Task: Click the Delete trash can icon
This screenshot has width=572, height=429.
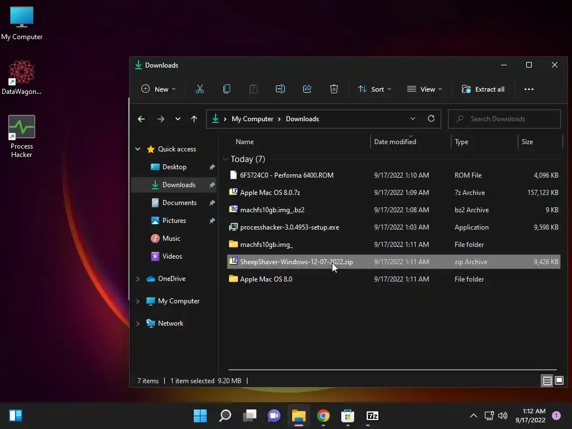Action: [334, 89]
